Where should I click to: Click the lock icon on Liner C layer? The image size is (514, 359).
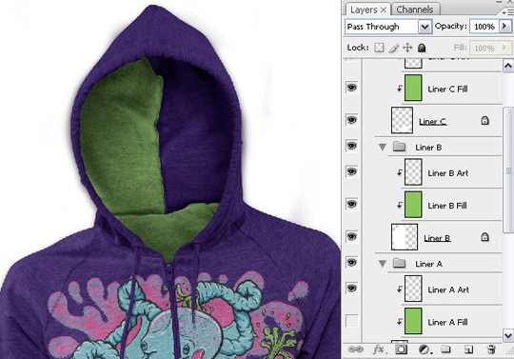[x=484, y=121]
